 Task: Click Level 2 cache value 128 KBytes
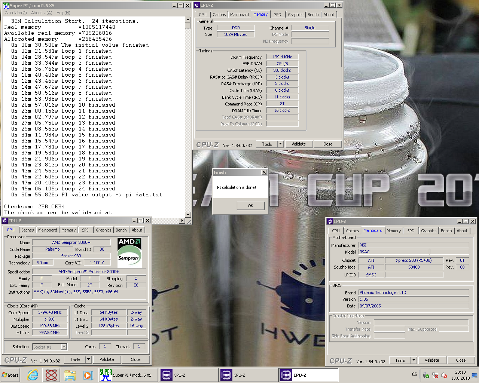tap(109, 326)
